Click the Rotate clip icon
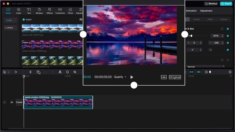The height and width of the screenshot is (132, 235). [68, 72]
